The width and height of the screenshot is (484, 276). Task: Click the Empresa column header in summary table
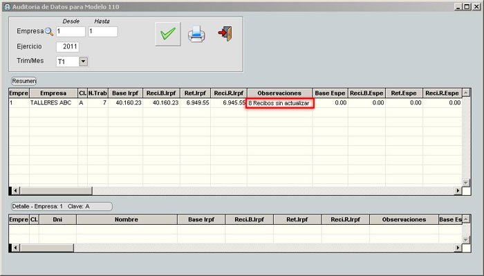(53, 93)
